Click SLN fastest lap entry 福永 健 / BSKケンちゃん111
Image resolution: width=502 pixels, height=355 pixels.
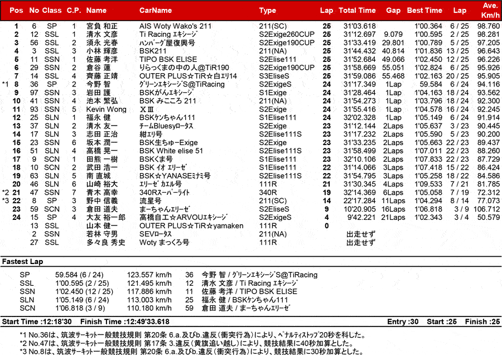pyautogui.click(x=245, y=300)
